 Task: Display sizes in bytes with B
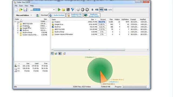(x=92, y=10)
